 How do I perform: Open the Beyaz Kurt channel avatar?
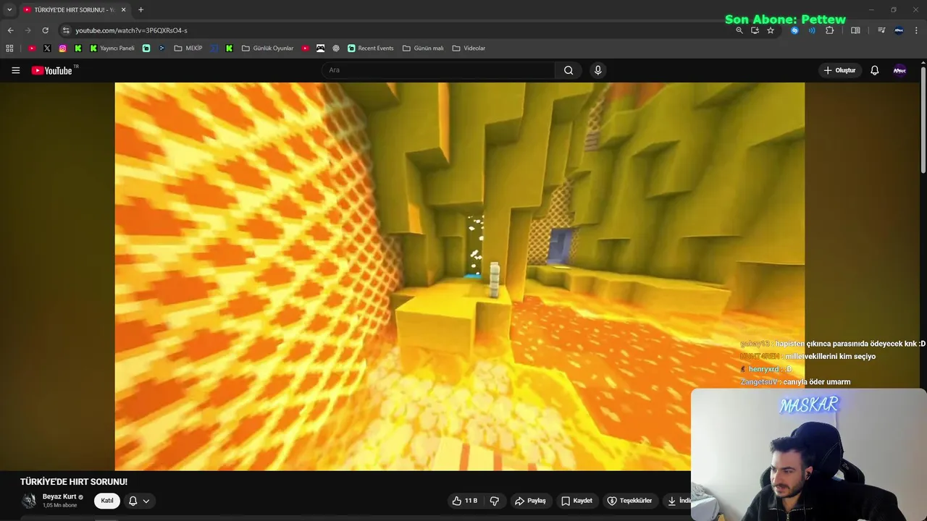[29, 501]
